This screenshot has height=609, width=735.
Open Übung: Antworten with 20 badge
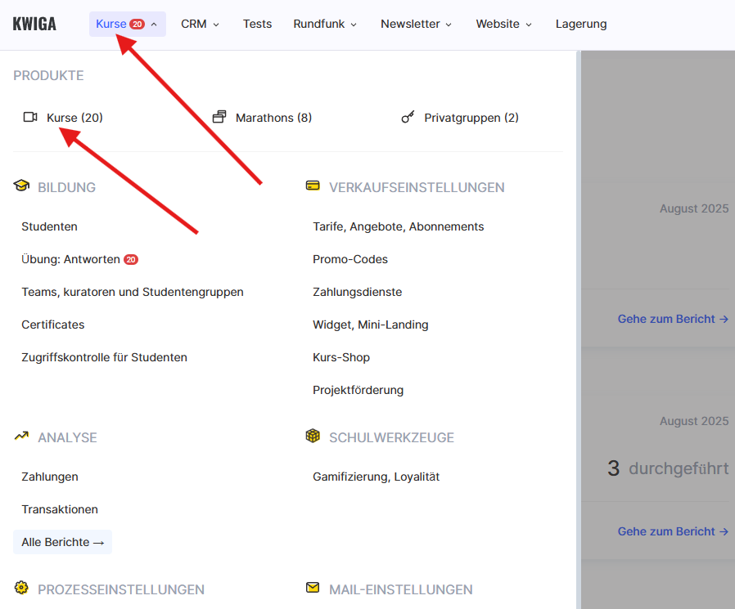[x=71, y=259]
